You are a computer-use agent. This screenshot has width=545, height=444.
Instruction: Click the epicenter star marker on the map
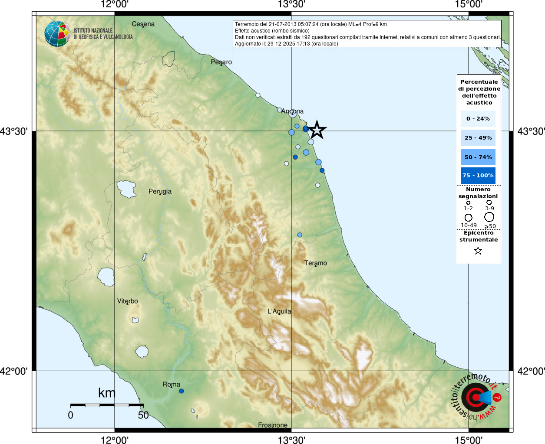317,130
